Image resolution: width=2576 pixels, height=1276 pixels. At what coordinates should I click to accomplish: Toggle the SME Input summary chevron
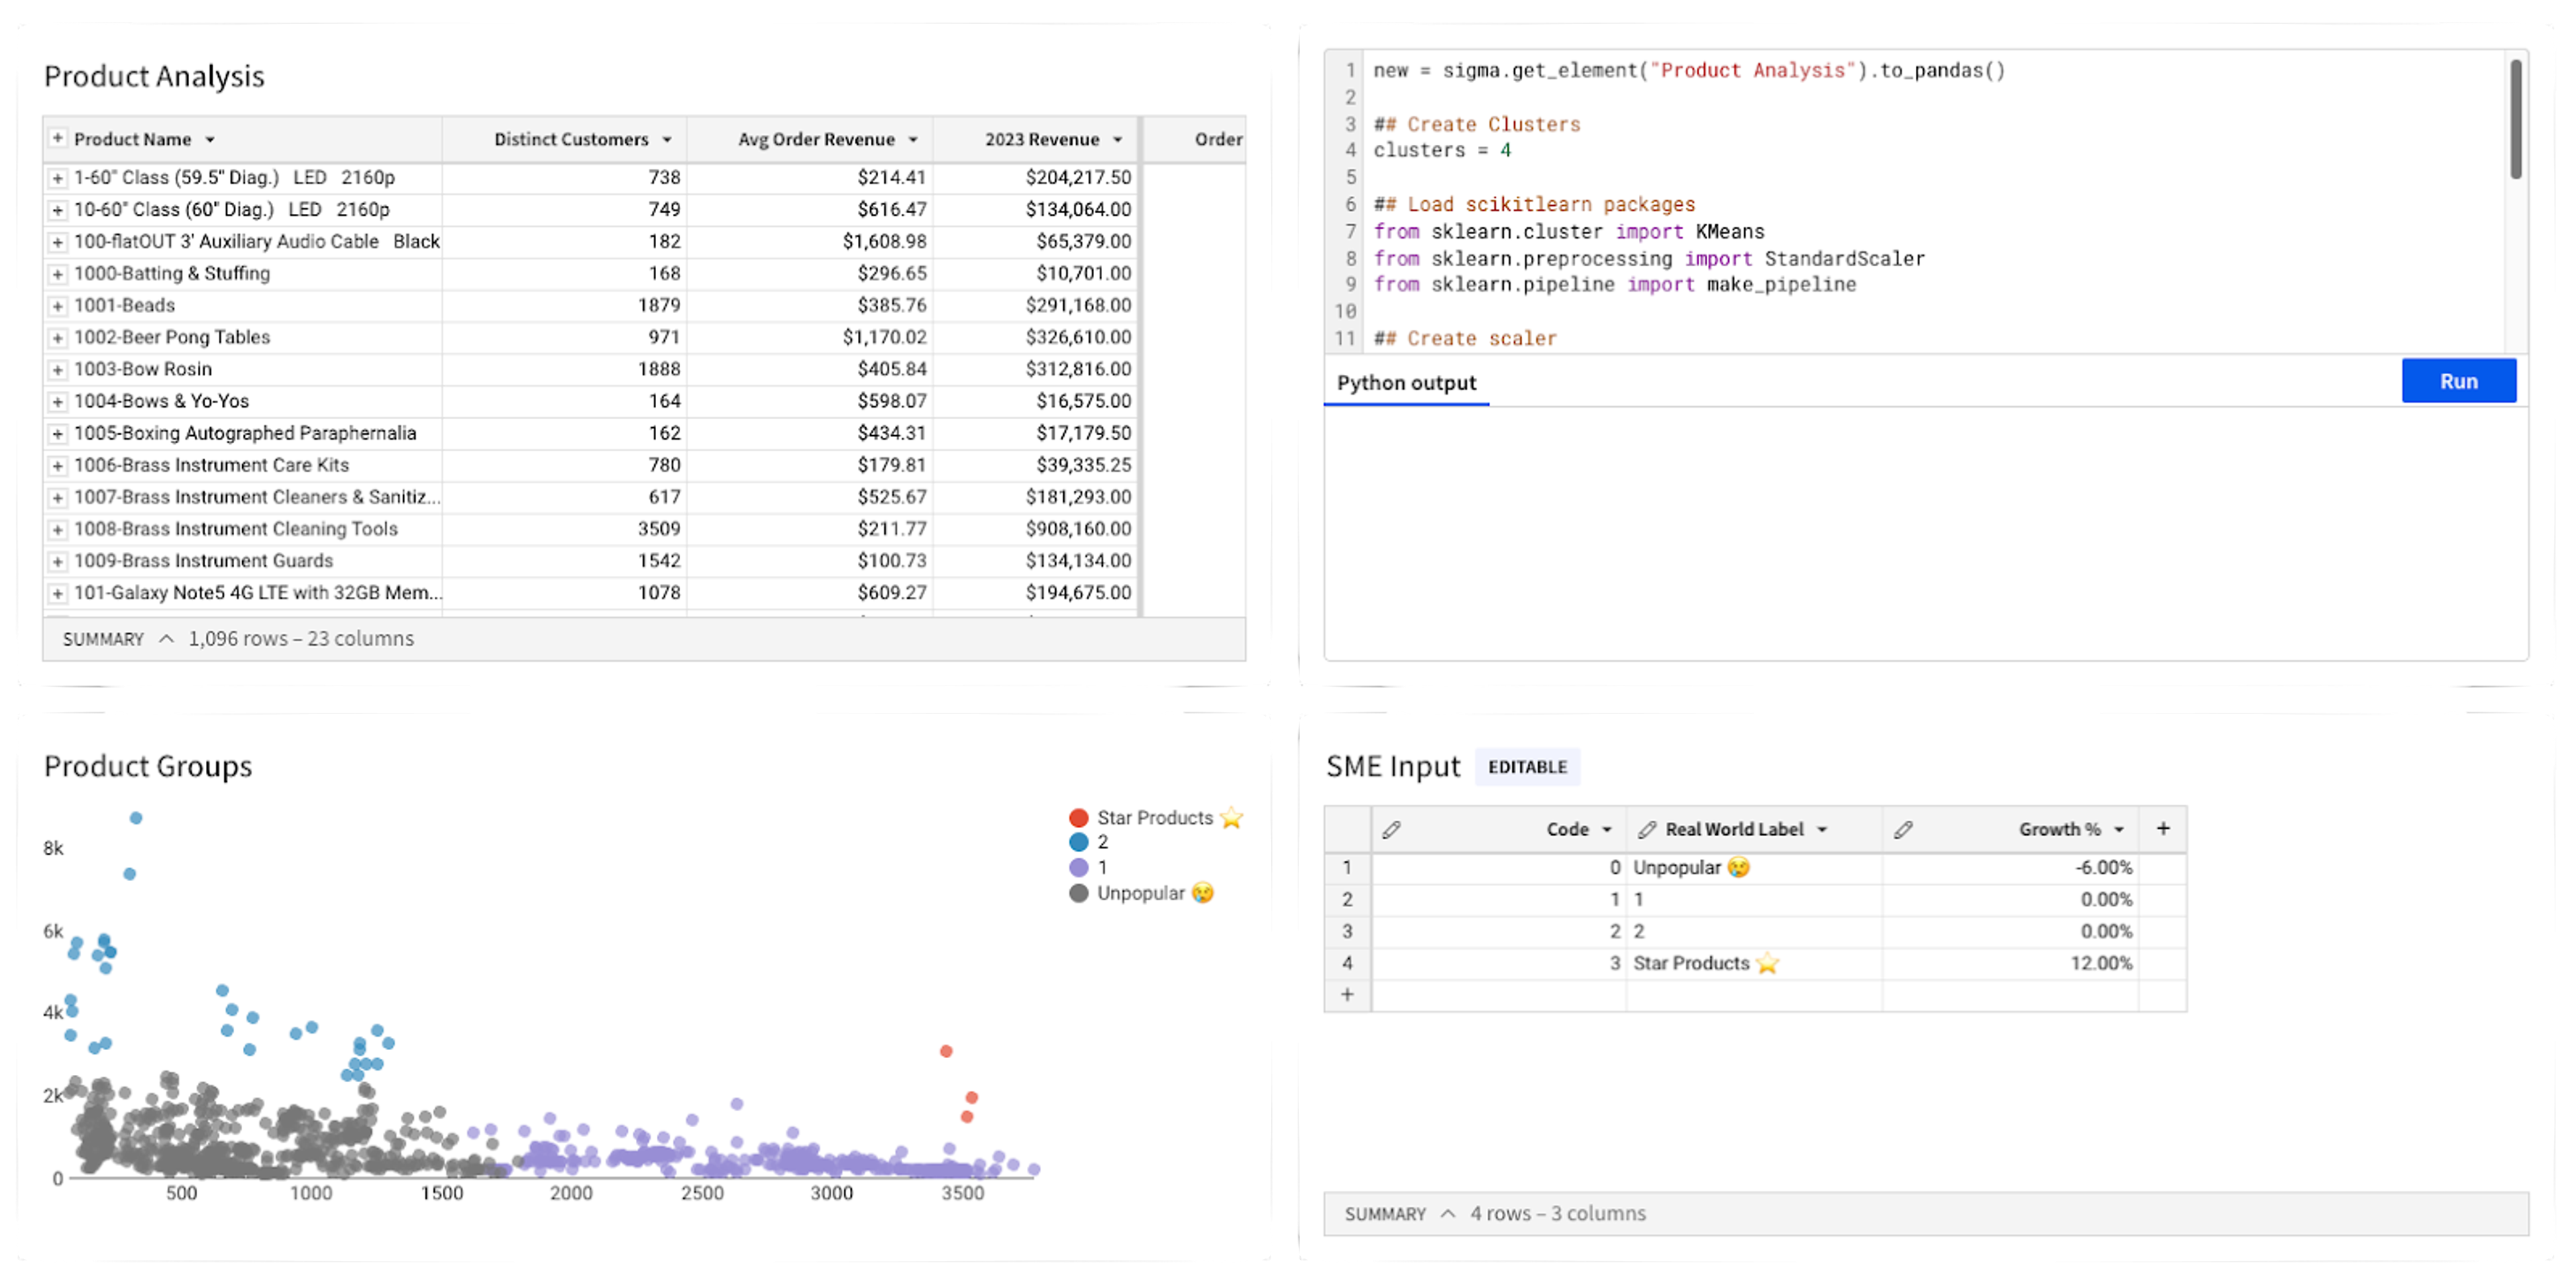(1448, 1213)
